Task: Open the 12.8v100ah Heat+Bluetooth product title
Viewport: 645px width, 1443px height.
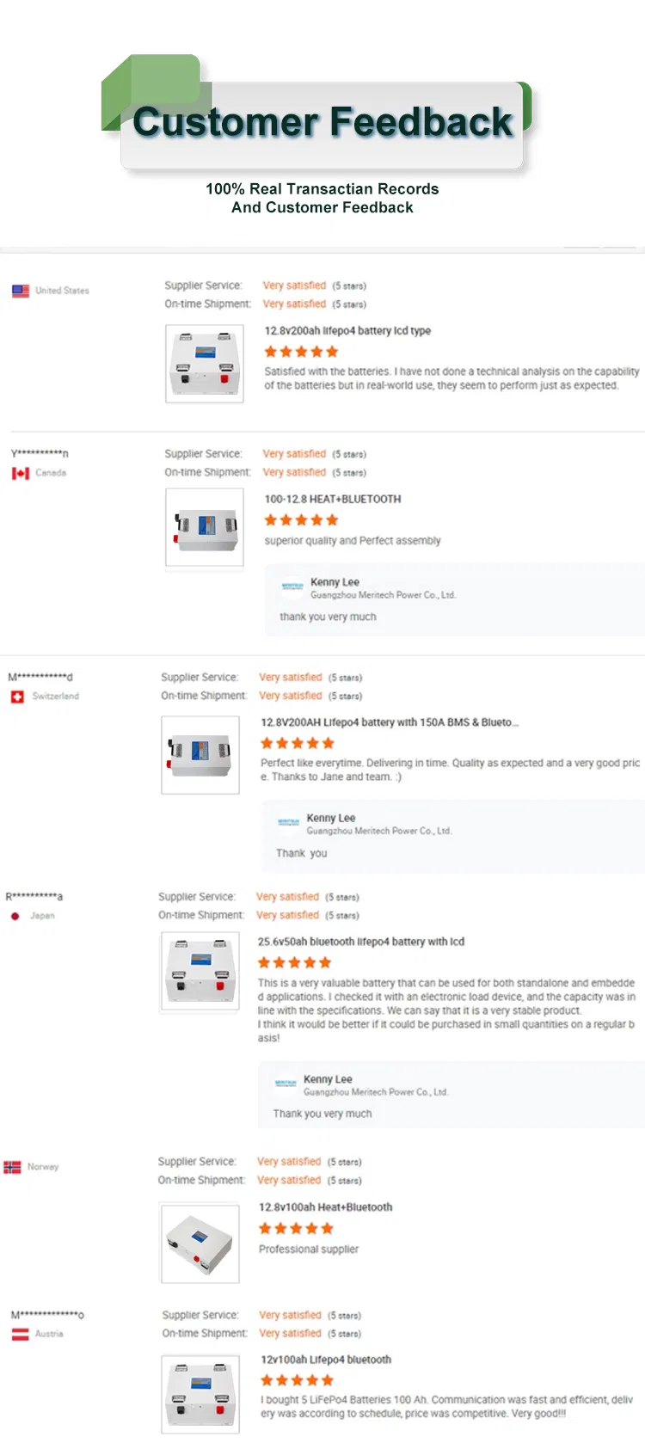Action: [x=325, y=1207]
